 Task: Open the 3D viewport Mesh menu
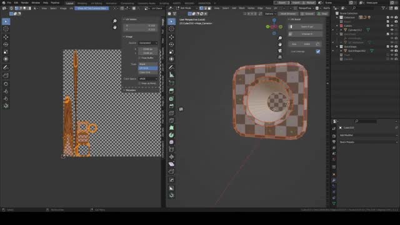242,8
